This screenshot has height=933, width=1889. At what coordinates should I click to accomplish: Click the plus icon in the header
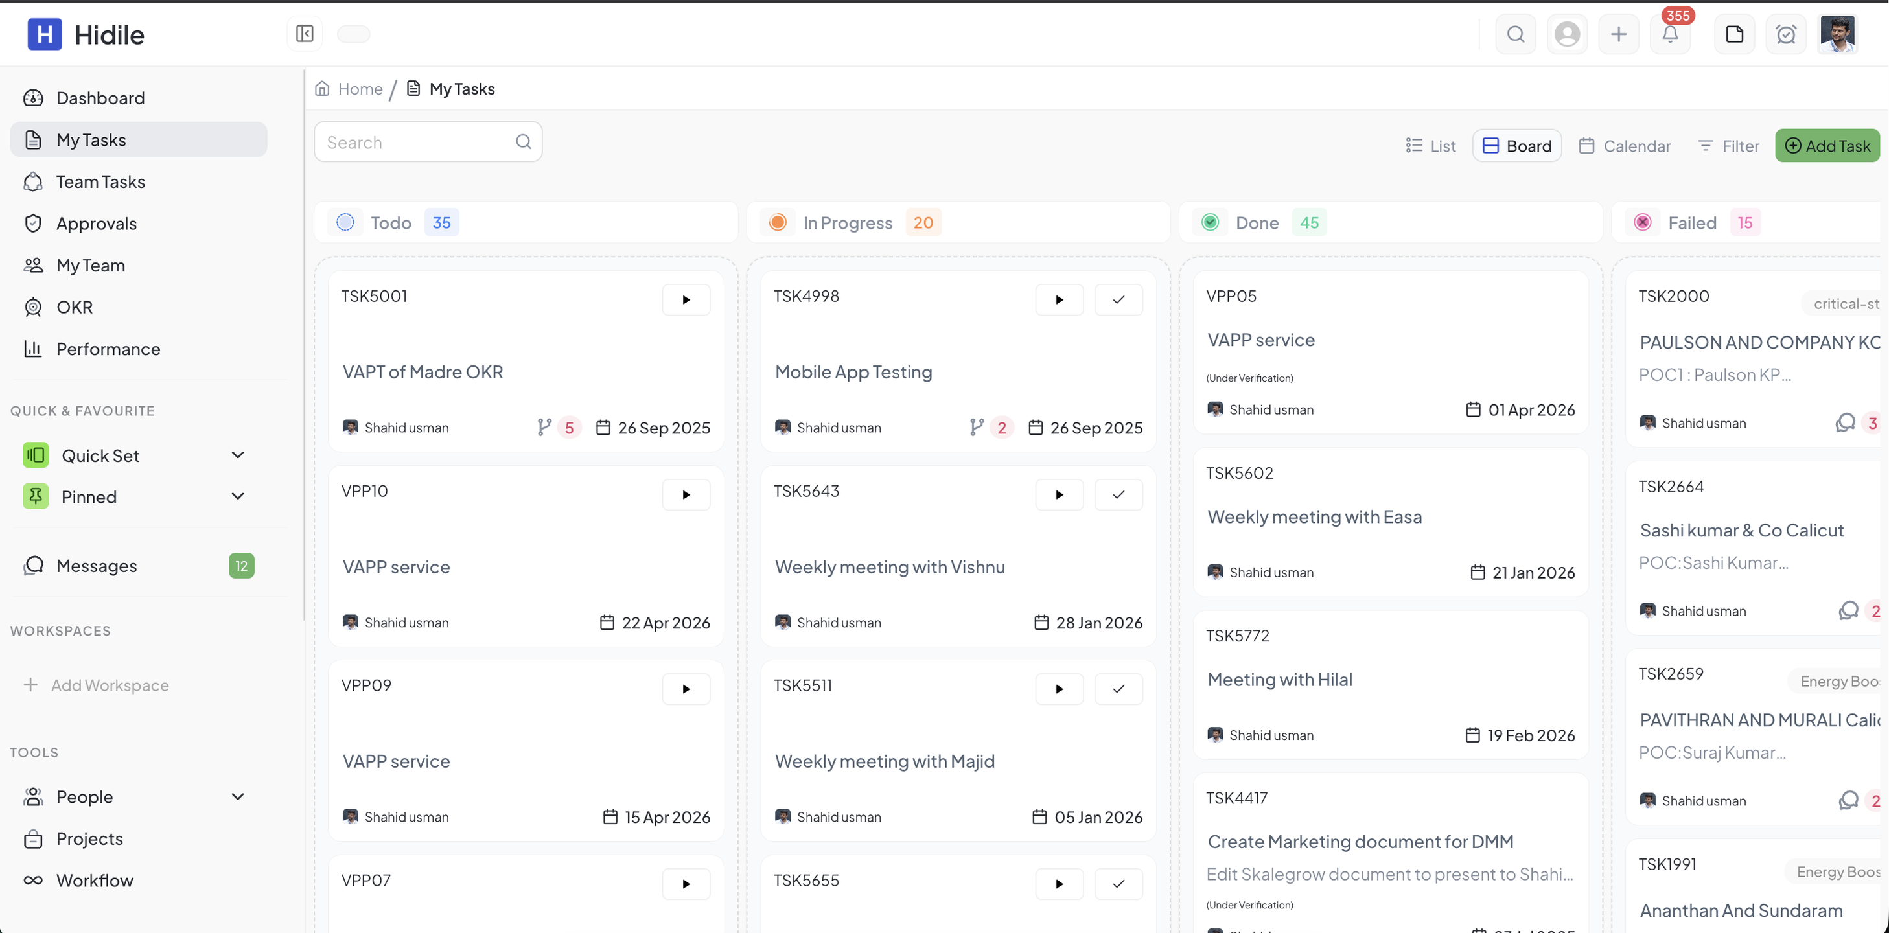point(1618,34)
